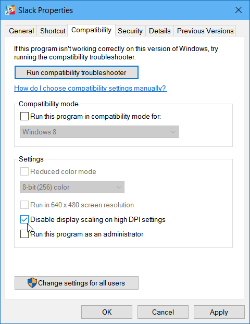Screen dimensions: 250x324
Task: Select the Details tab
Action: pyautogui.click(x=160, y=31)
